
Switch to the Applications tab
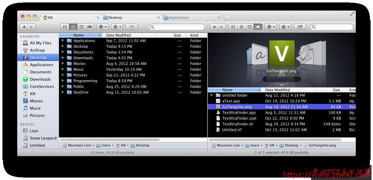tap(179, 18)
